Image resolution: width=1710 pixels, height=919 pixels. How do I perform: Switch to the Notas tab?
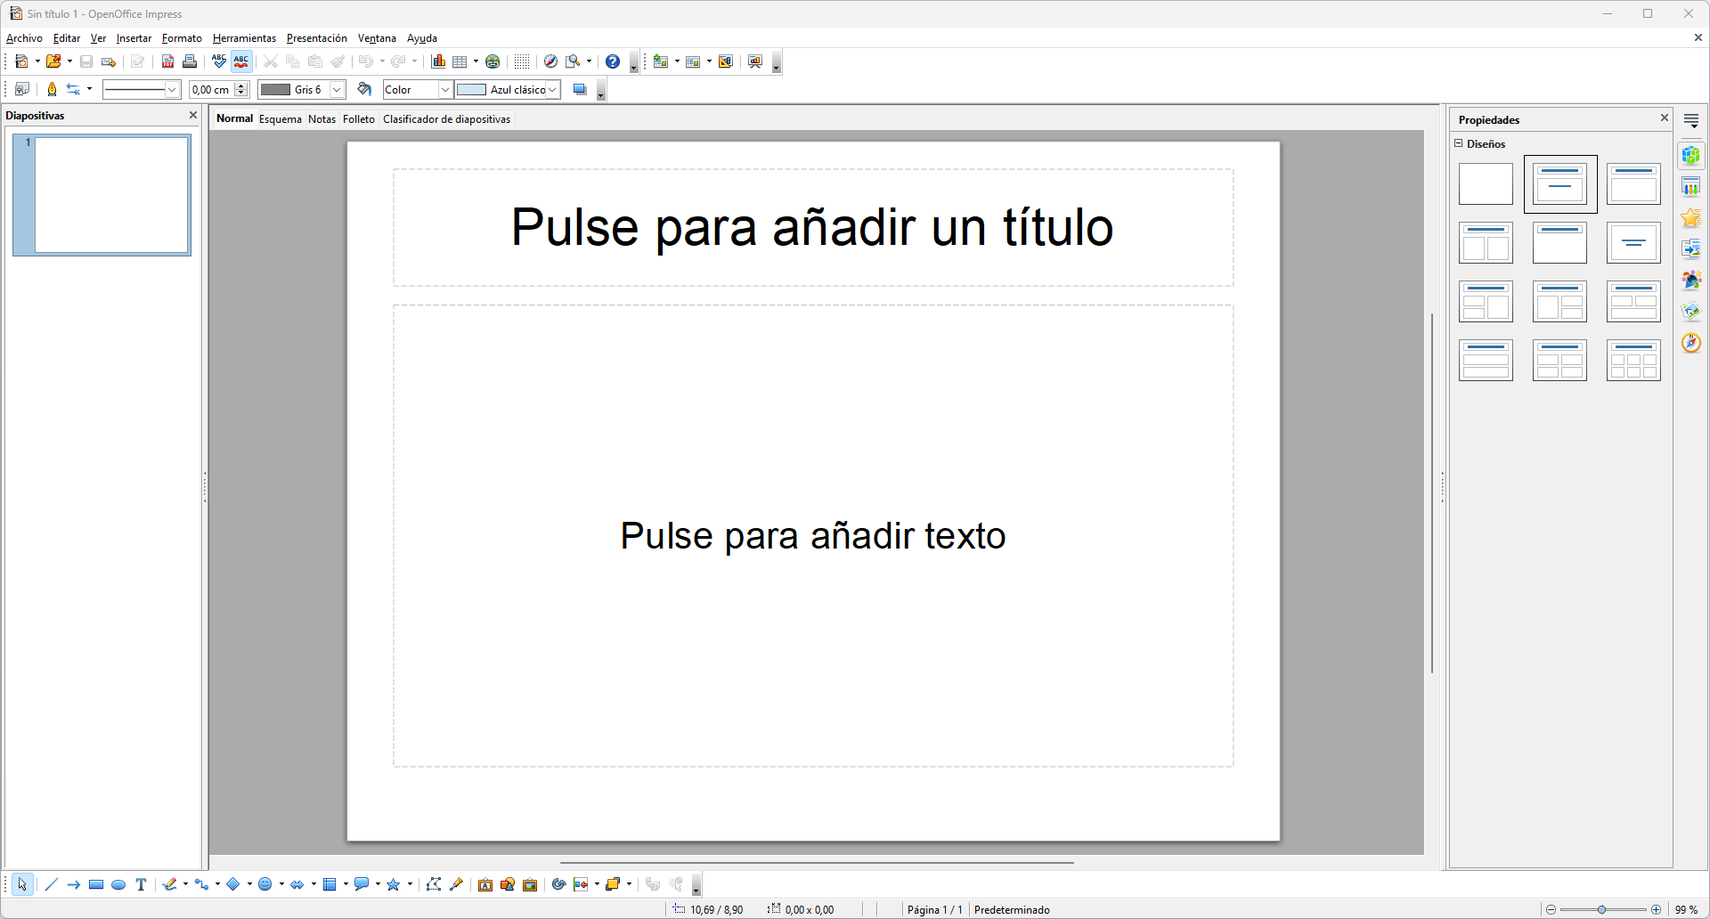[322, 118]
